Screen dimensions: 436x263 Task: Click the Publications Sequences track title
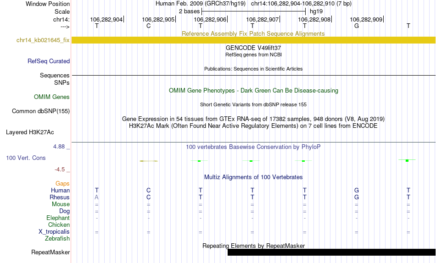click(x=253, y=69)
